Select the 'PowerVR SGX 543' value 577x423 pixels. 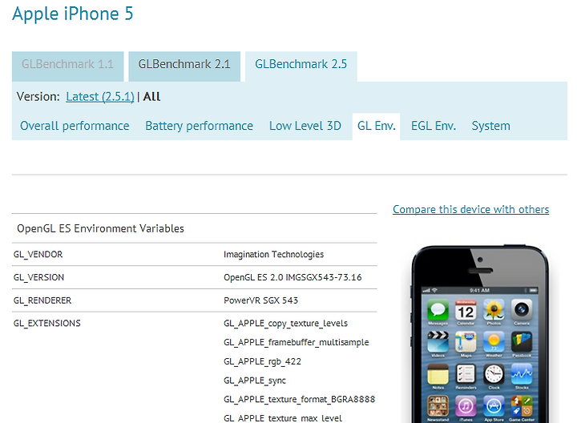coord(261,300)
